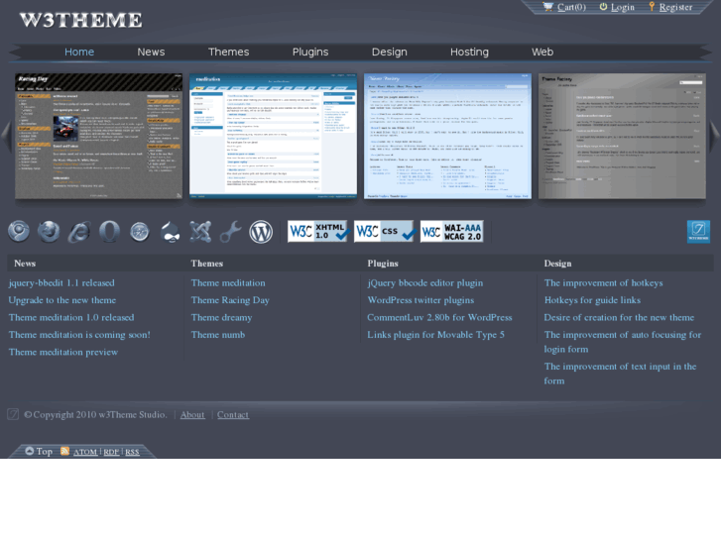Viewport: 721px width, 540px height.
Task: Open the Themes menu item
Action: [x=228, y=52]
